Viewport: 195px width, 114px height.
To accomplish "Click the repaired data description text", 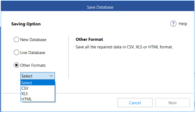I will coord(124,47).
